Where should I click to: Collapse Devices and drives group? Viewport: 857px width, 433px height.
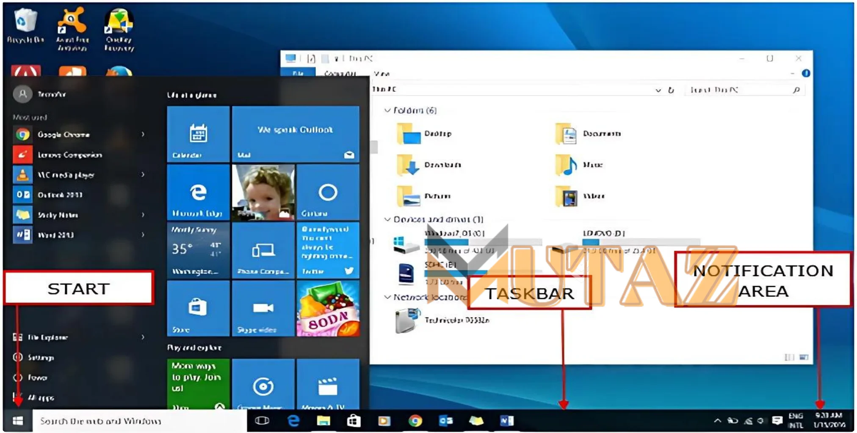387,219
